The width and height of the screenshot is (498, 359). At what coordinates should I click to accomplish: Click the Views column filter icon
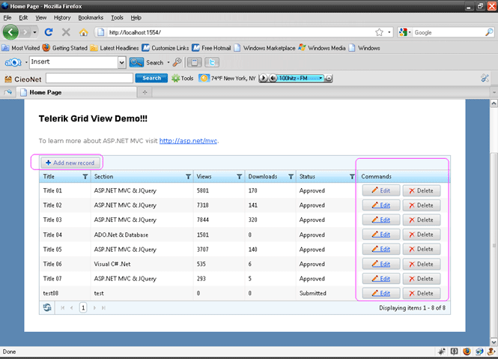[x=239, y=177]
